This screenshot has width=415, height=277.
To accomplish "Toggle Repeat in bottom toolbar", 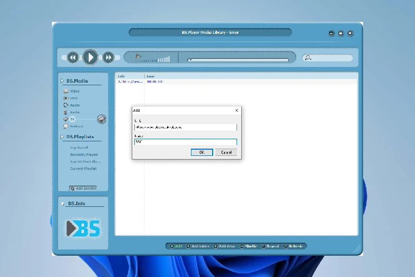I will coord(270,246).
